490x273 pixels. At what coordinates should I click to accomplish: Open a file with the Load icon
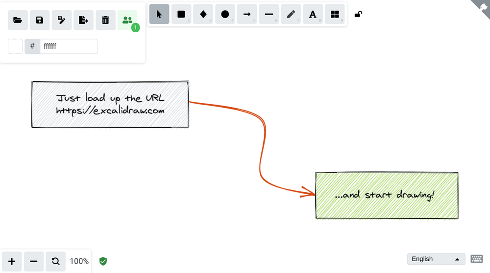click(x=18, y=20)
